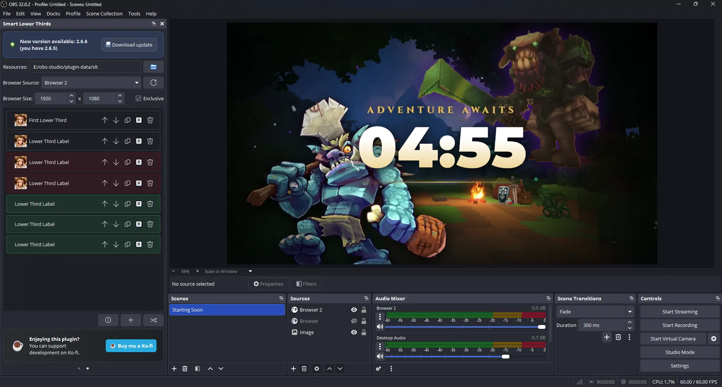Mute the Desktop Audio channel
The width and height of the screenshot is (722, 387).
(380, 356)
